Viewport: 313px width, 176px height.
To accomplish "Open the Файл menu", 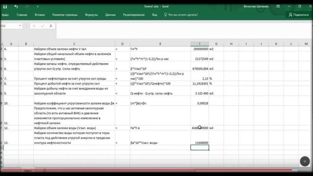I will pos(5,15).
